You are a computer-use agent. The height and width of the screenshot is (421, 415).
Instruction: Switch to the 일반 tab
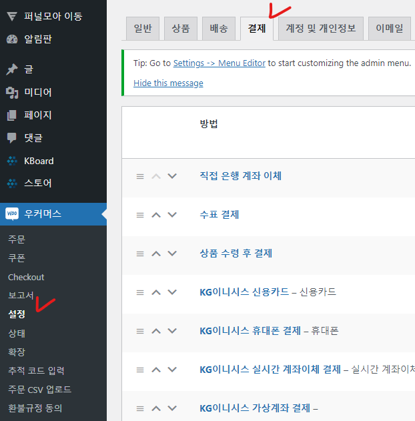coord(143,29)
